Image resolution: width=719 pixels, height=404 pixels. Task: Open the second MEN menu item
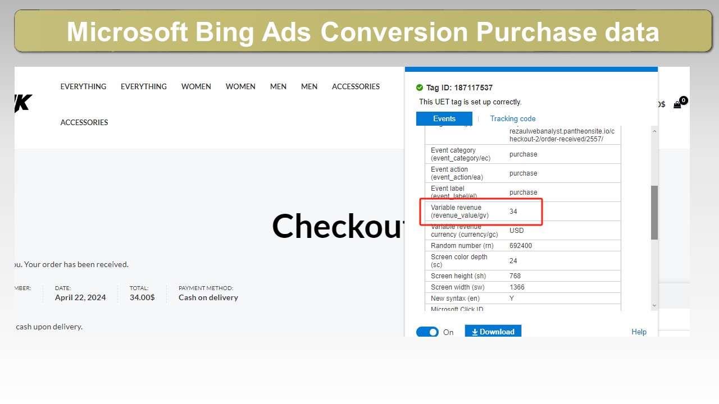309,86
